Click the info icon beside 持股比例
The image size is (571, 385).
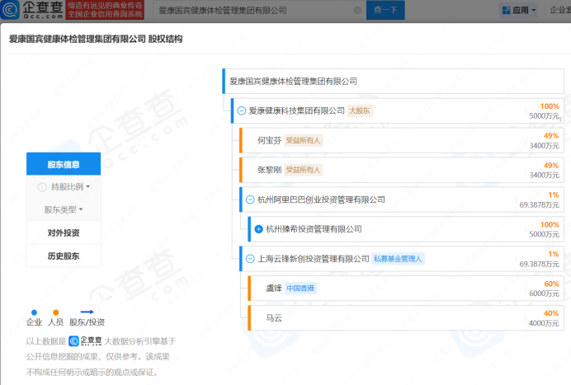[x=42, y=187]
